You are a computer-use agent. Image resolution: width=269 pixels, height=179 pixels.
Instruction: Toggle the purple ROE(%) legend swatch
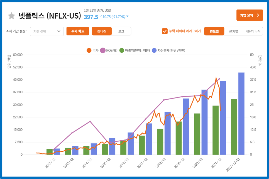point(103,50)
